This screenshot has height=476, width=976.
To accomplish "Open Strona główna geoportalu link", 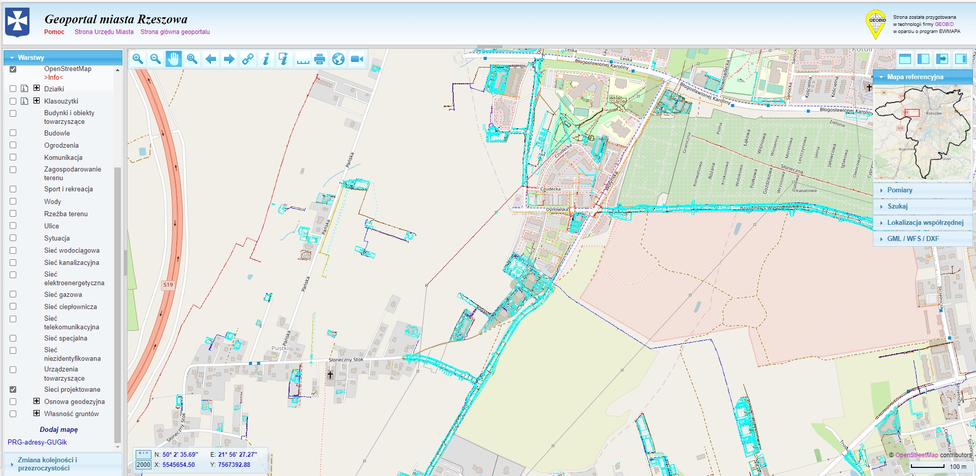I will (175, 31).
